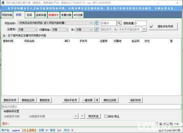Click the 详 button beside 一键加黑
183x133 pixels.
pos(97,100)
